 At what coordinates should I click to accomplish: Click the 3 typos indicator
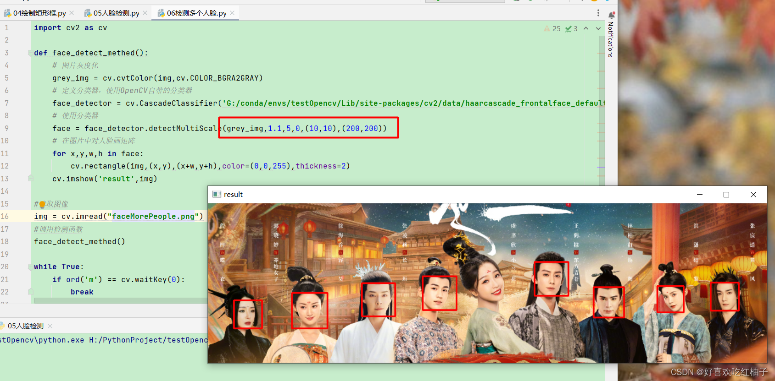[x=571, y=28]
